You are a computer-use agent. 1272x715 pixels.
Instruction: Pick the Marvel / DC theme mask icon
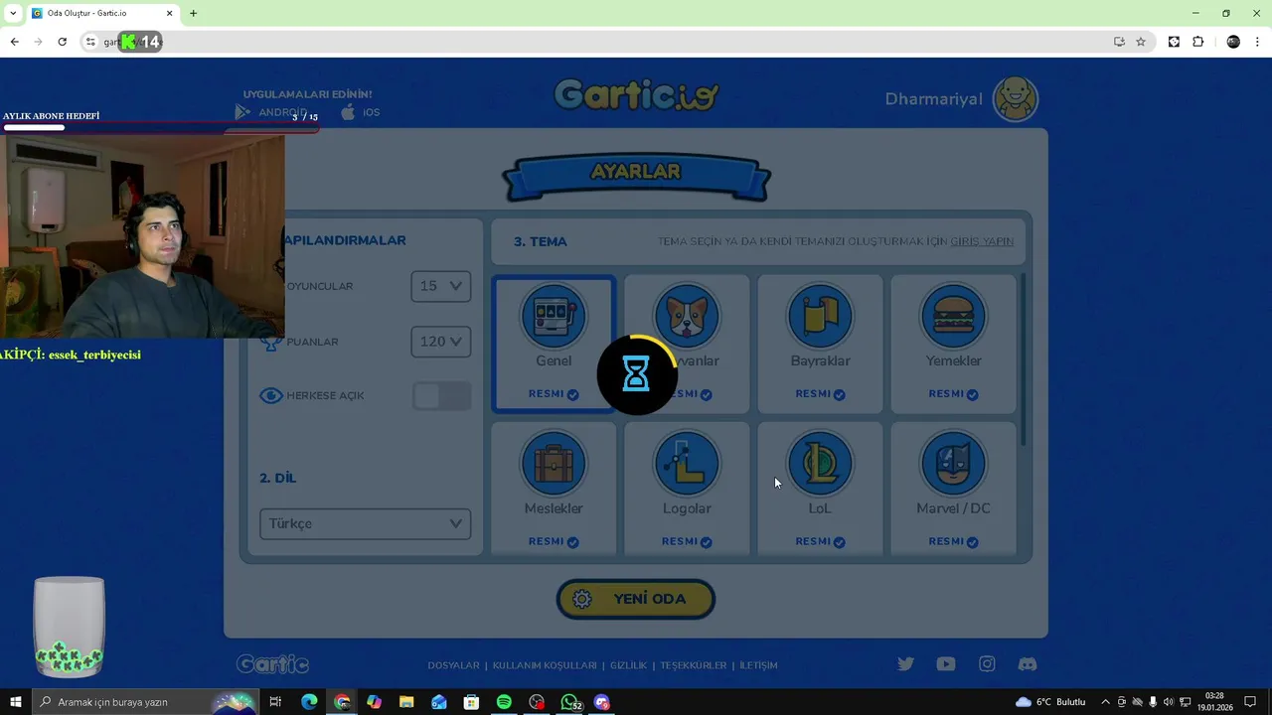tap(953, 464)
